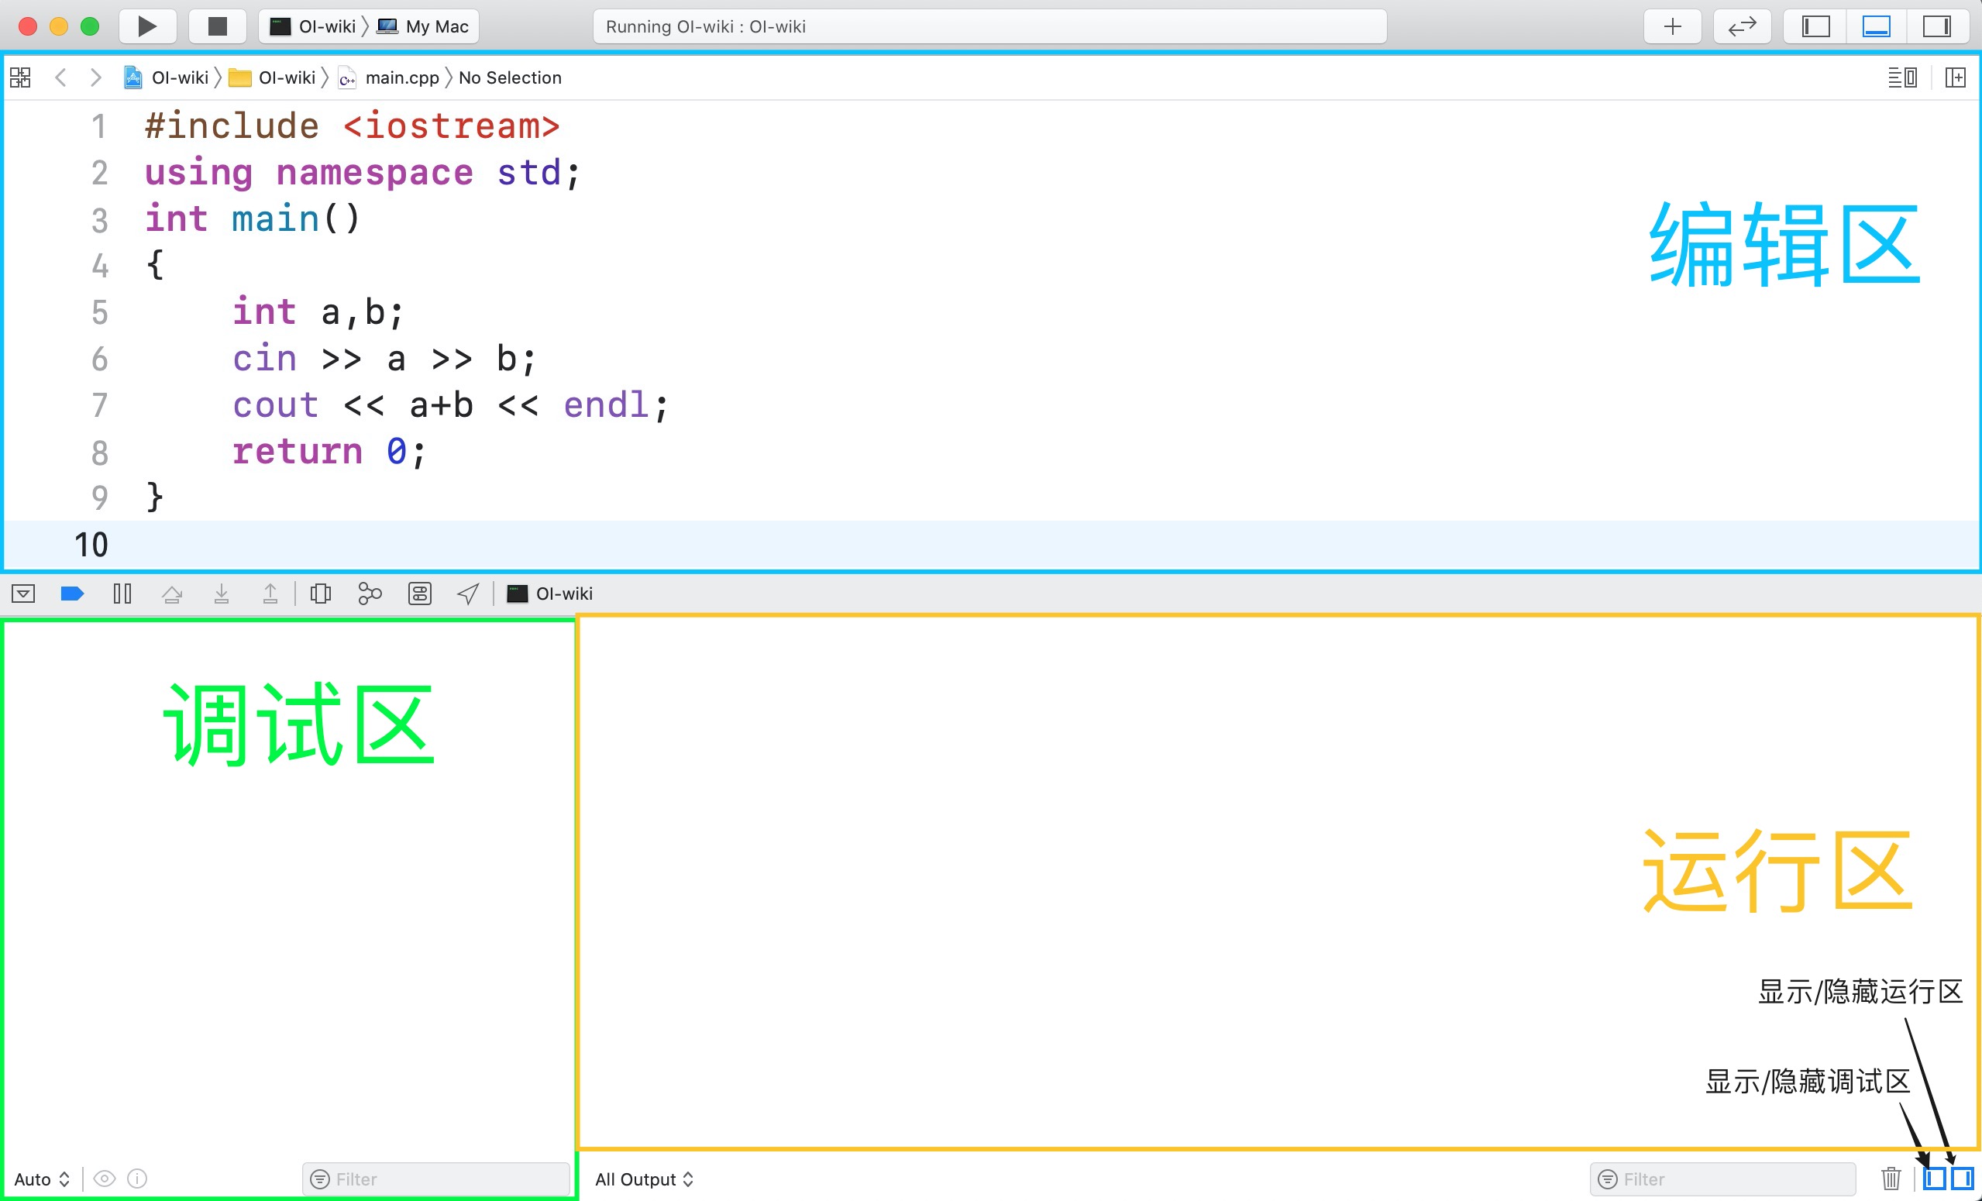Click the go back arrow in jump bar

point(60,78)
